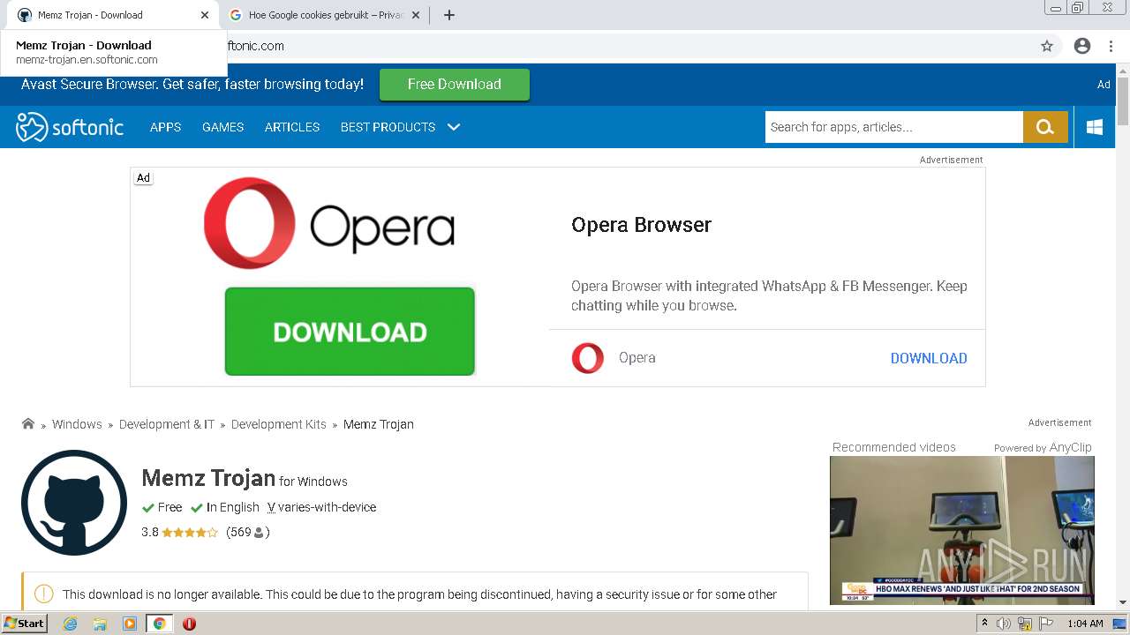The image size is (1130, 635).
Task: Click the small Opera icon beside Opera label
Action: pyautogui.click(x=588, y=358)
